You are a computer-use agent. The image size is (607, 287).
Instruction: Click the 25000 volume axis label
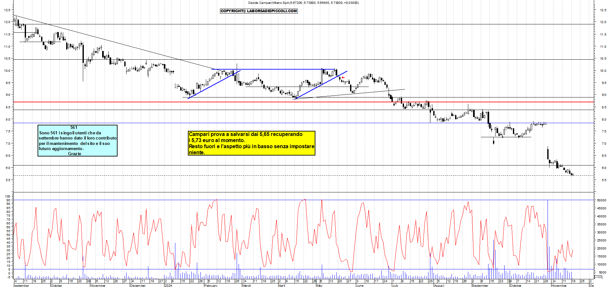602,240
